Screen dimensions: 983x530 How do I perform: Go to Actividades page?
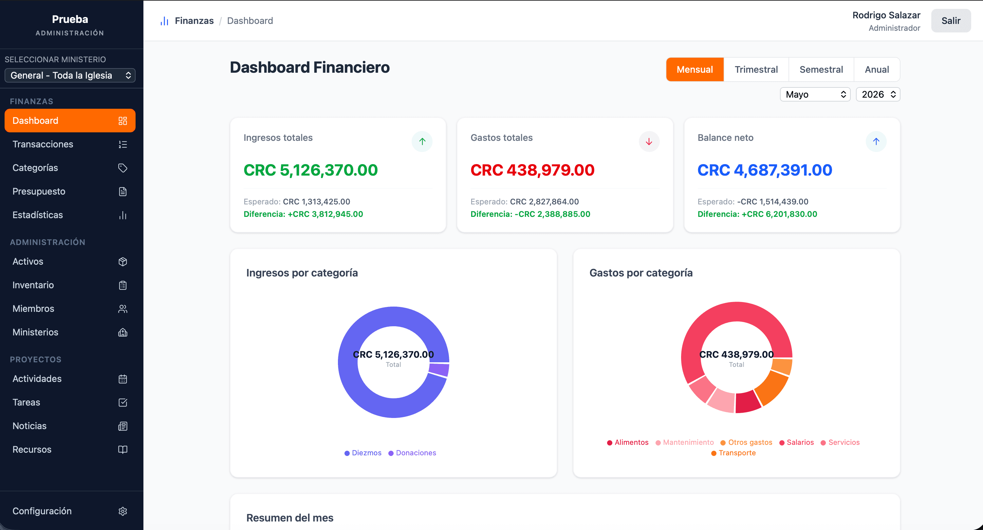(x=70, y=379)
